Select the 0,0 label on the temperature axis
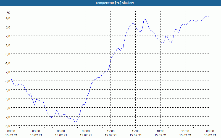The height and width of the screenshot is (138, 221). tap(8, 54)
